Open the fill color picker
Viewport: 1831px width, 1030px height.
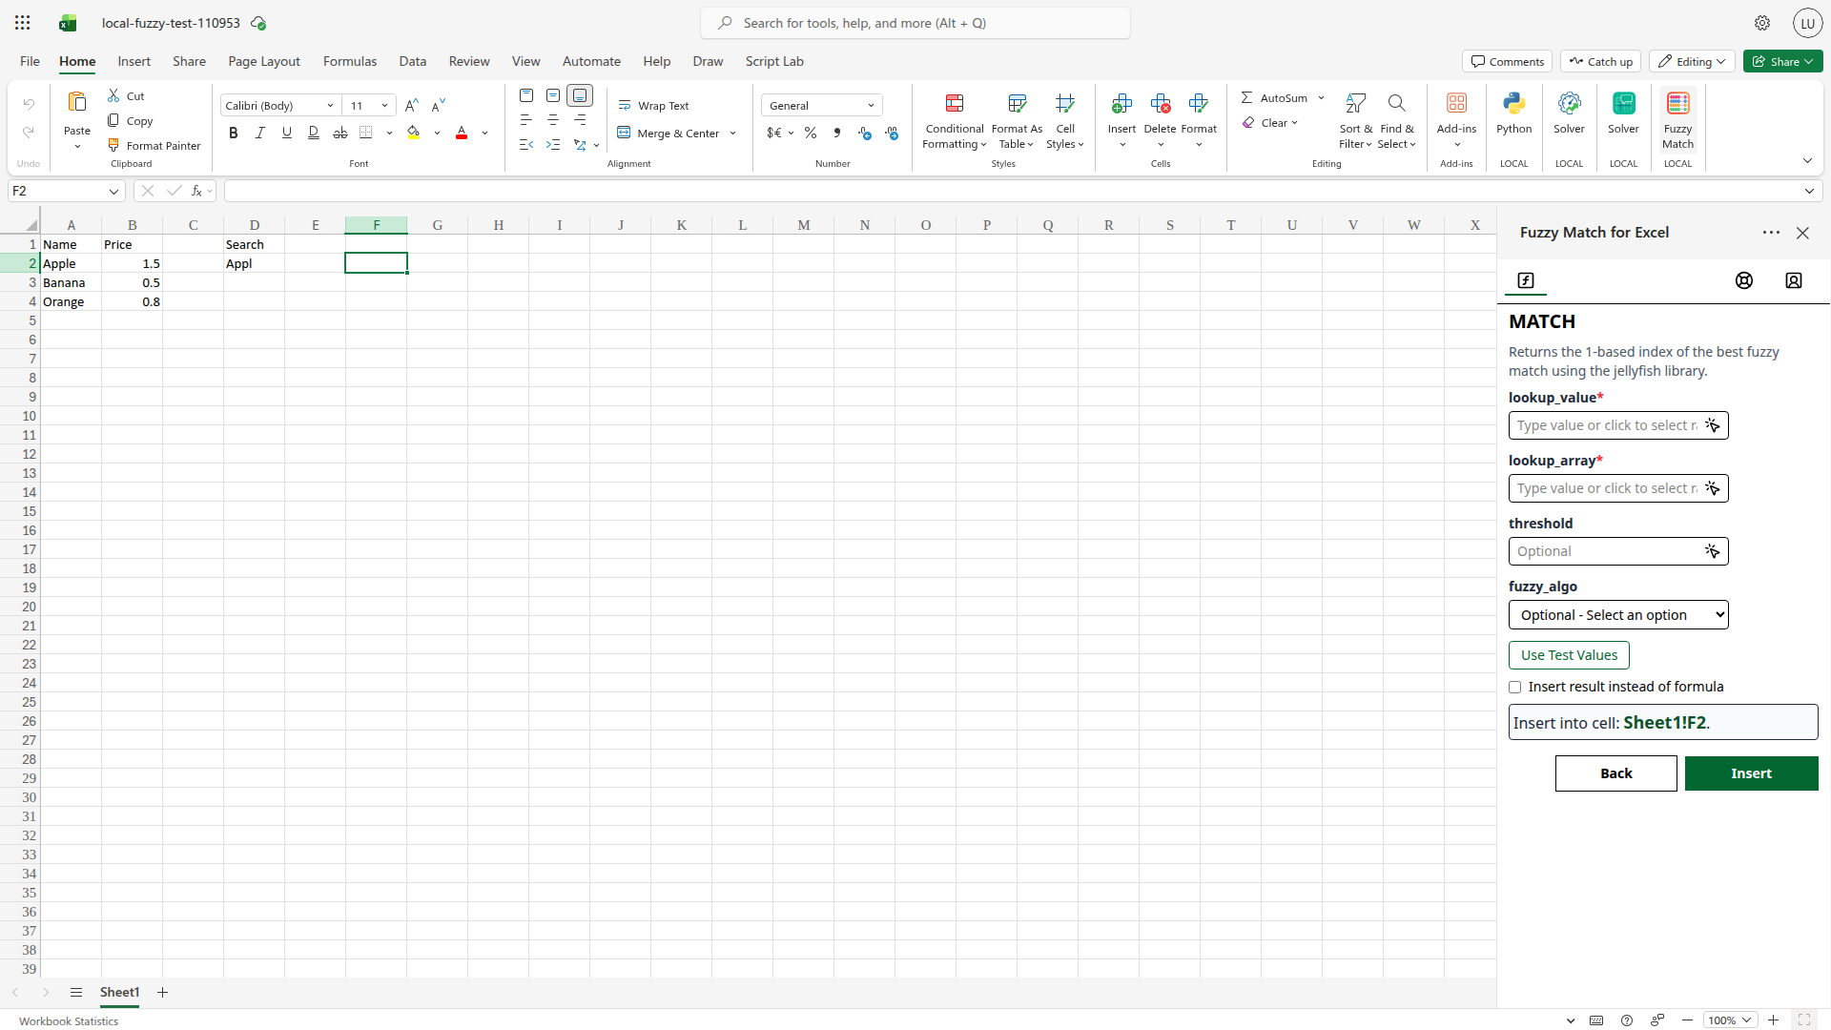coord(413,133)
